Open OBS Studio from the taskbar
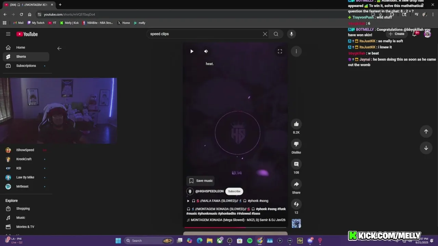 click(230, 241)
